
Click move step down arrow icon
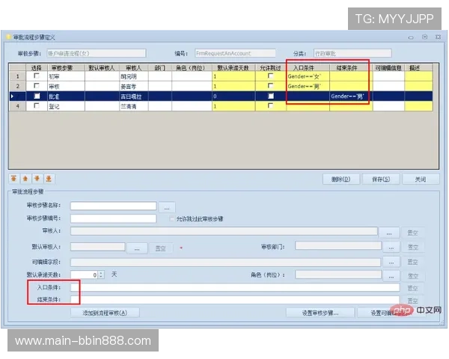click(x=37, y=179)
